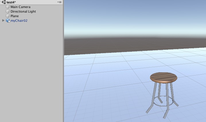Click the Unity logo beside test4 scene
The image size is (206, 122).
coord(4,2)
